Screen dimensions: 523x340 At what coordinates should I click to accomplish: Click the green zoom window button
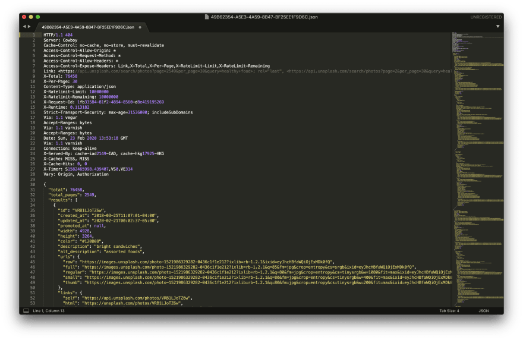coord(37,17)
